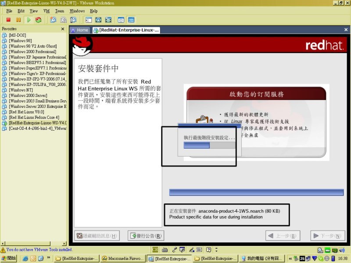
Task: Open the Snapshot Manager toolbar icon
Action: pos(73,20)
